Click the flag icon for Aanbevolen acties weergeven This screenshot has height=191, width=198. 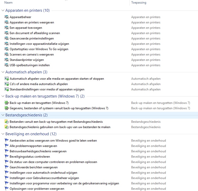coord(7,140)
